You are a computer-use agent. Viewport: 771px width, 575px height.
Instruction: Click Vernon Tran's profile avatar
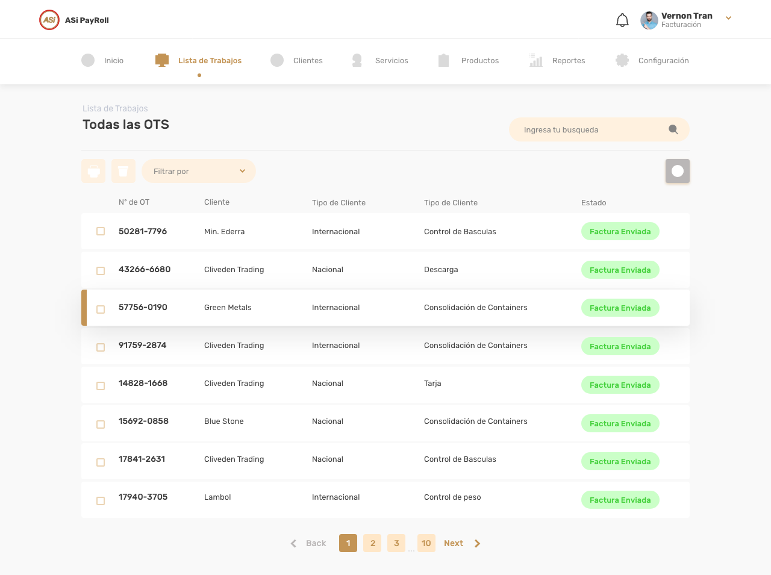click(649, 20)
